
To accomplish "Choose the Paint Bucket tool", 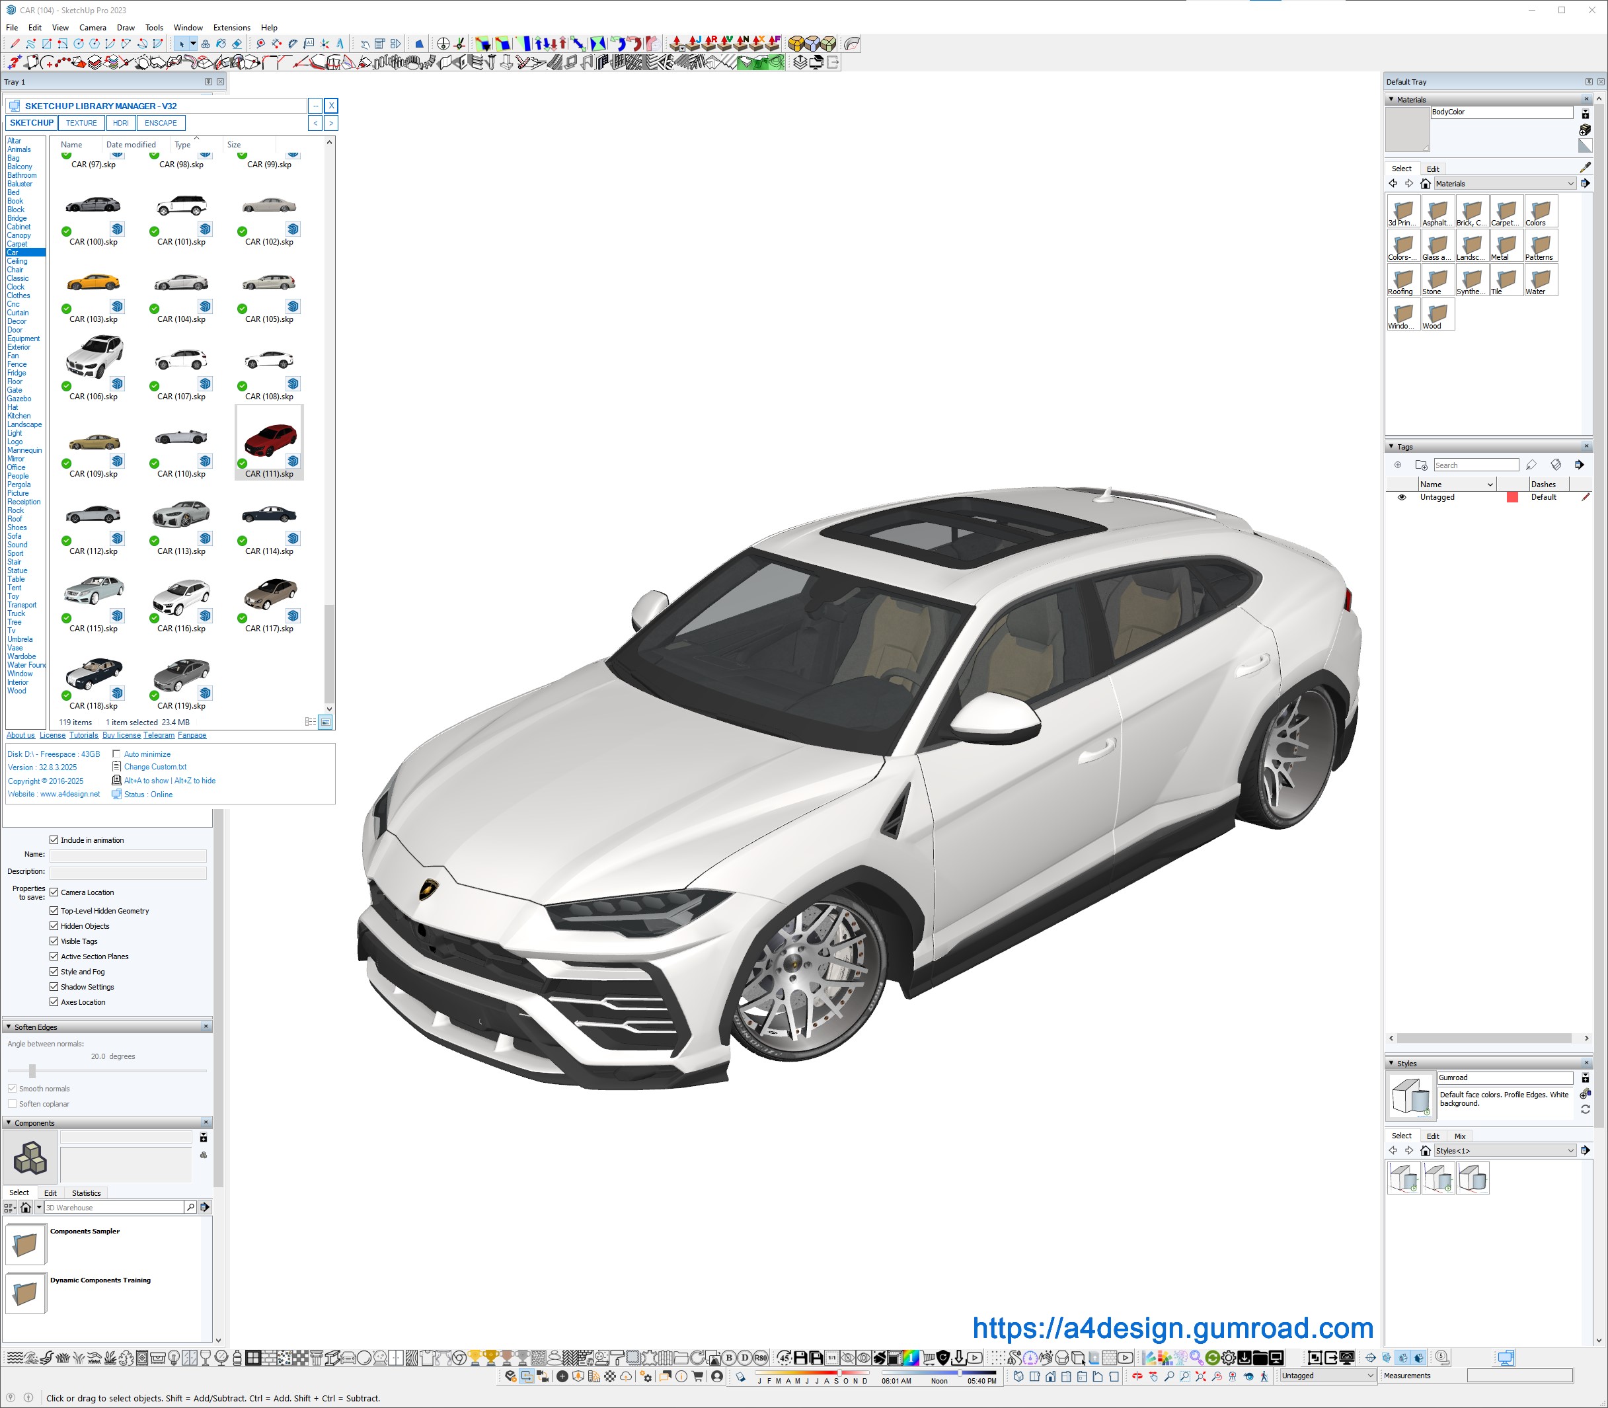I will [x=221, y=44].
